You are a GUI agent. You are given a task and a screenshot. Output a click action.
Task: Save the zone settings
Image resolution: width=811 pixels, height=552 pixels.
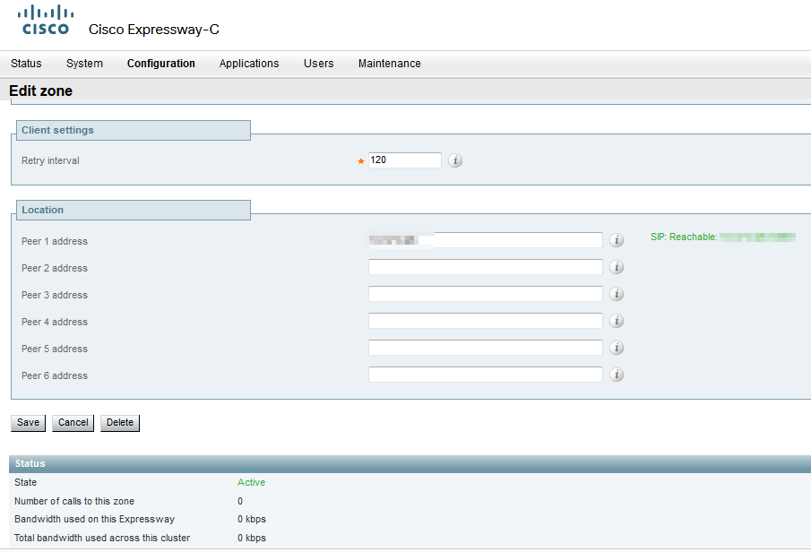28,423
